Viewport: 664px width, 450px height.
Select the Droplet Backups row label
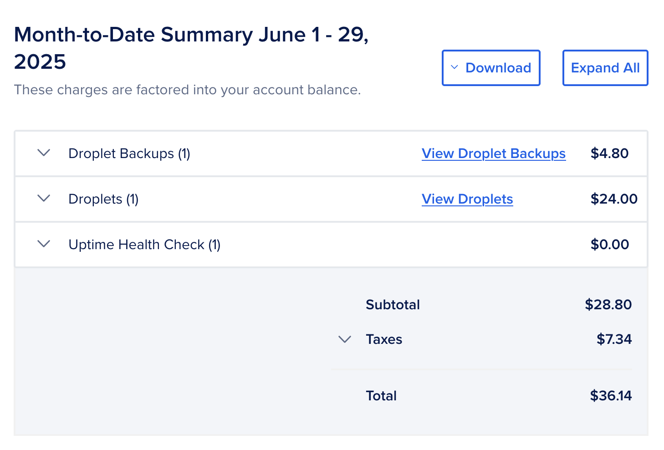coord(129,153)
